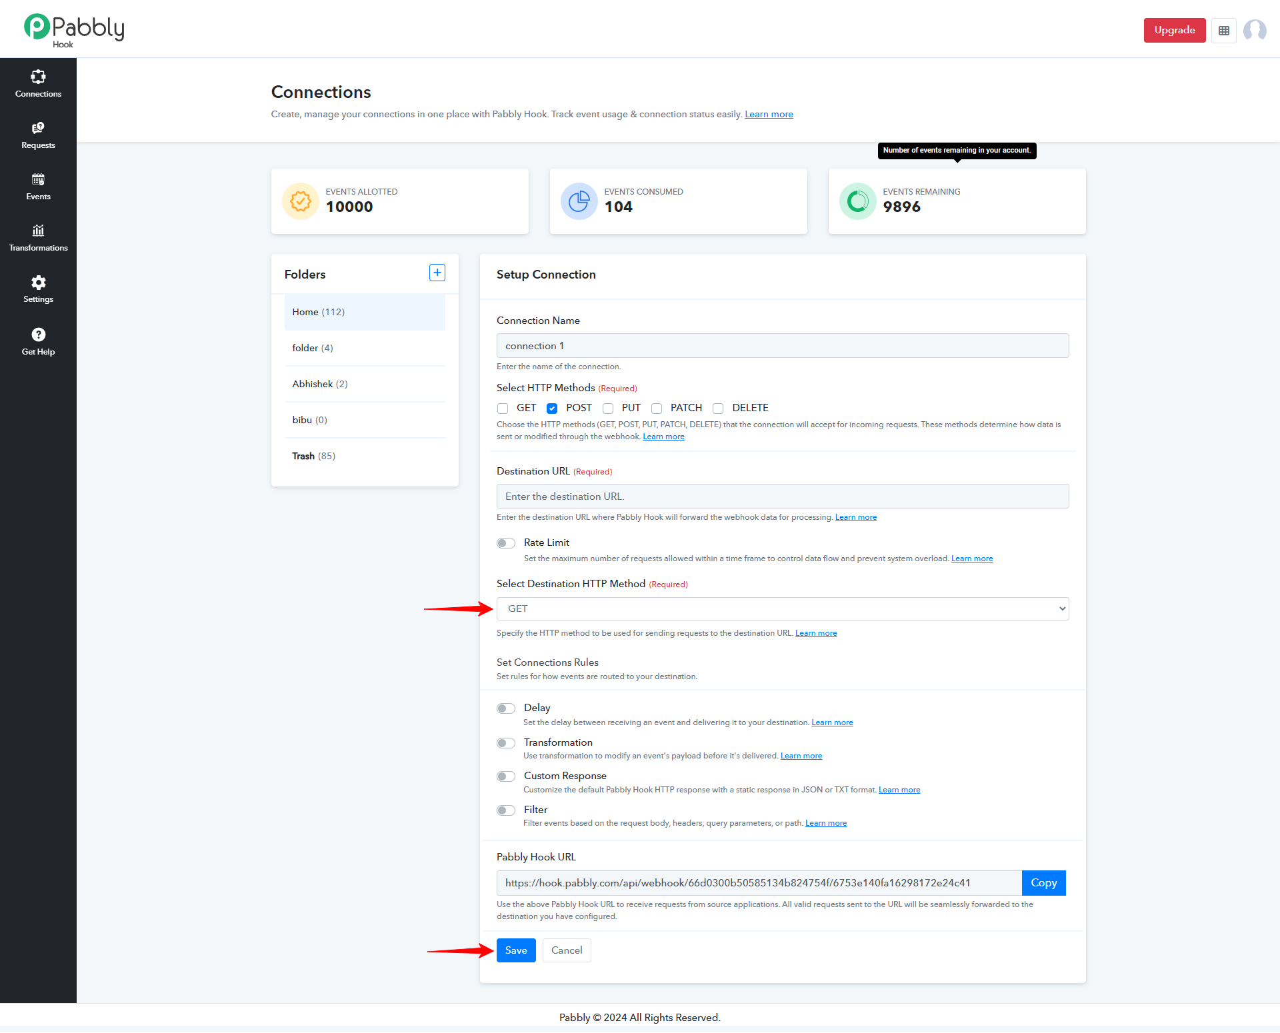The height and width of the screenshot is (1033, 1280).
Task: Uncheck the POST method checkbox
Action: click(x=552, y=409)
